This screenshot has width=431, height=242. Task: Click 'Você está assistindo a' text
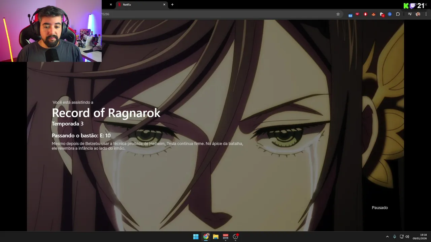(x=73, y=102)
